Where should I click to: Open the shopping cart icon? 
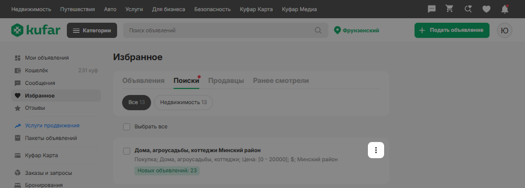point(449,9)
